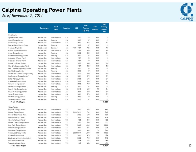This screenshot has width=196, height=152.
Task: Click the '2000/2011' COD value
Action: coord(77,112)
